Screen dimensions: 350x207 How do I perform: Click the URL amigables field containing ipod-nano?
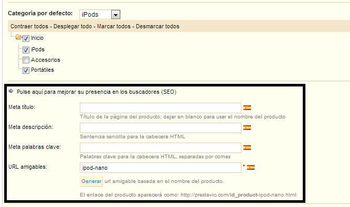click(x=161, y=168)
